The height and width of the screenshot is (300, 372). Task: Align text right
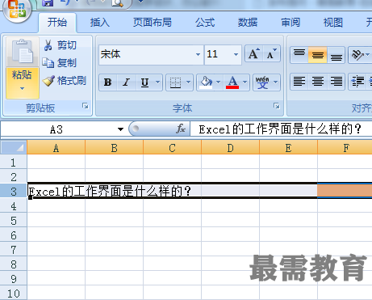336,82
